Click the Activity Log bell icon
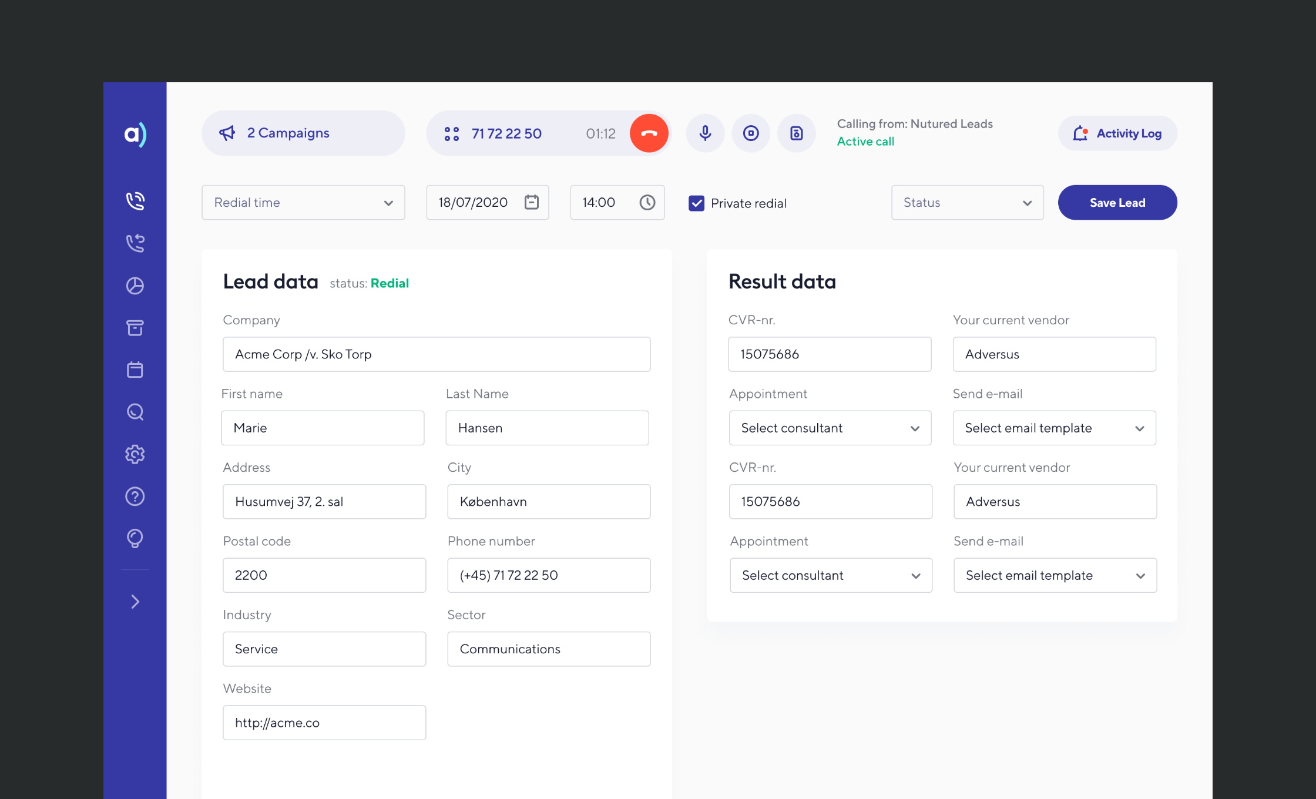The height and width of the screenshot is (799, 1316). (1080, 133)
